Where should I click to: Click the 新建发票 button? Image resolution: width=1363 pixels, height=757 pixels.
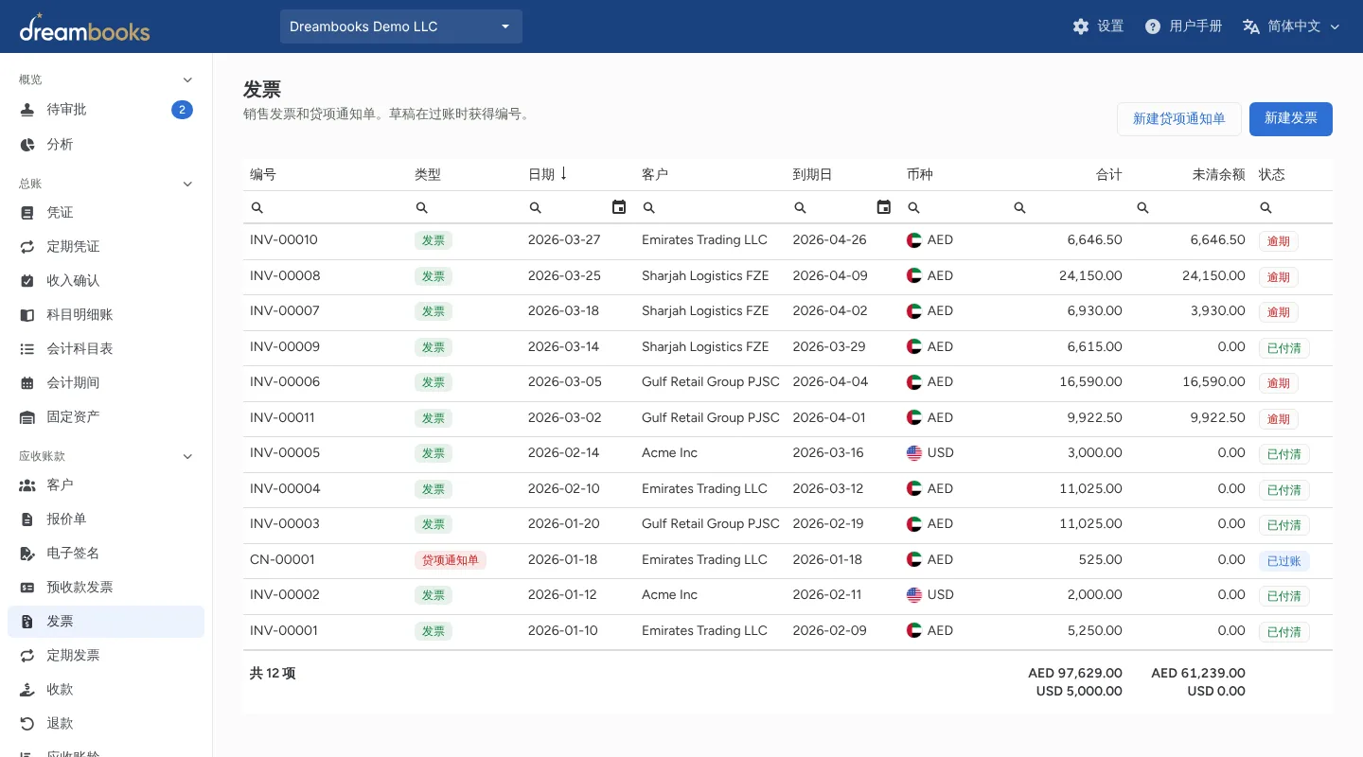click(x=1291, y=119)
